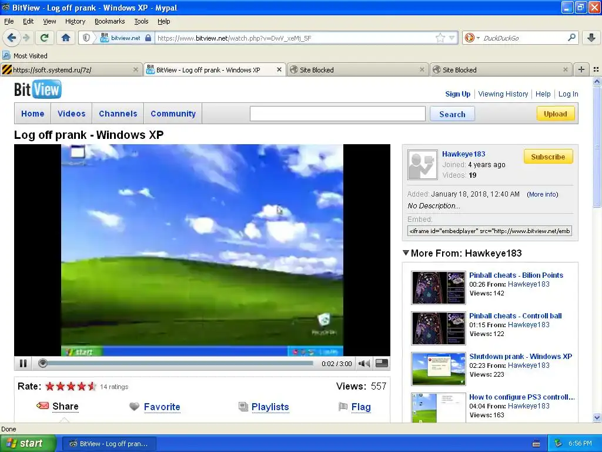Open Pinball cheats - Controll ball link

pos(515,316)
